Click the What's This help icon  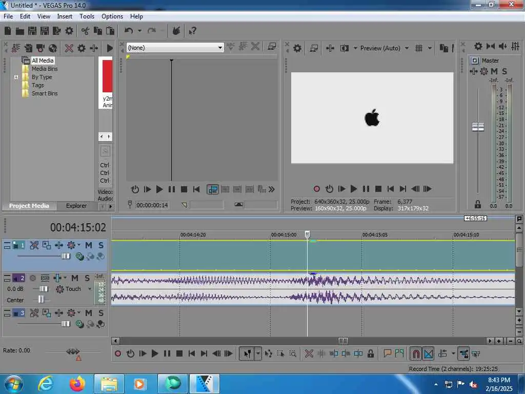point(192,31)
